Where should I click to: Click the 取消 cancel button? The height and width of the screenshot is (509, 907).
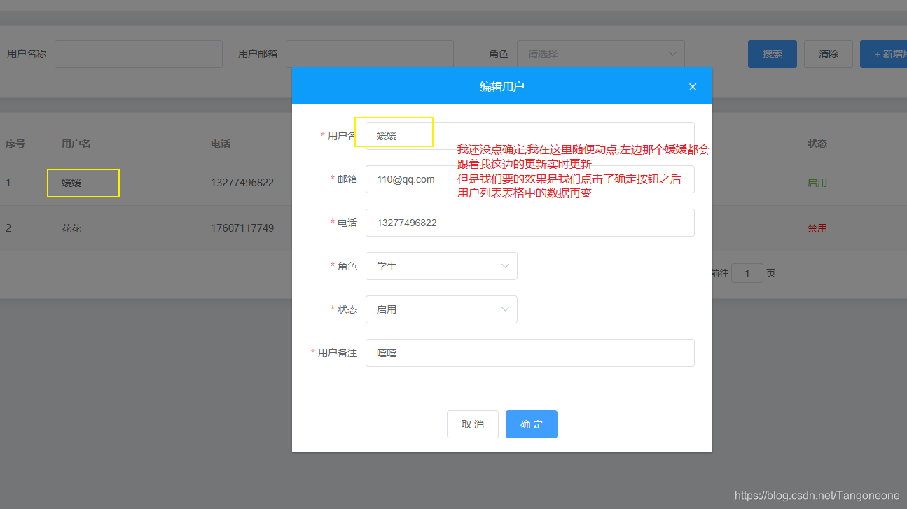pyautogui.click(x=472, y=424)
